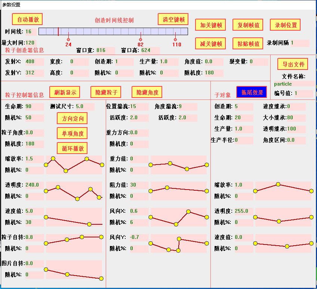This screenshot has height=289, width=317.
Task: Focus the 测试尺寸 field showing 5.0
Action: pyautogui.click(x=85, y=107)
